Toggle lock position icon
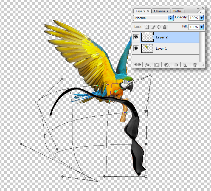 pos(159,27)
